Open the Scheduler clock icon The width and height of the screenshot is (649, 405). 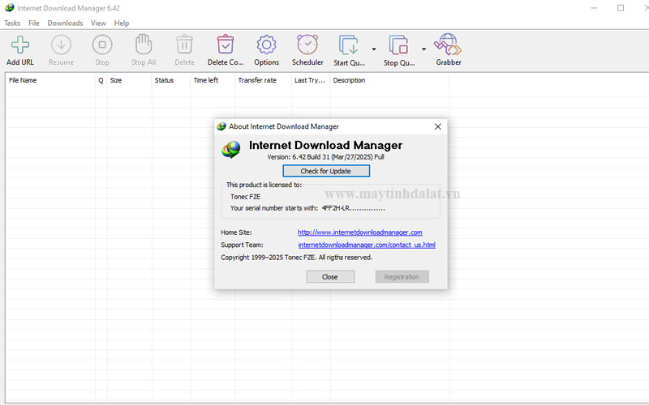[x=307, y=45]
